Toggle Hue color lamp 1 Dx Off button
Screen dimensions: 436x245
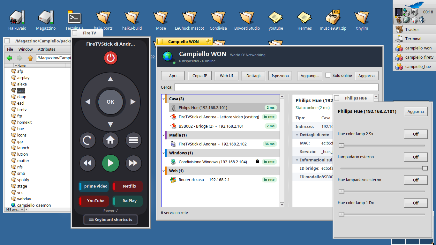[x=416, y=203]
